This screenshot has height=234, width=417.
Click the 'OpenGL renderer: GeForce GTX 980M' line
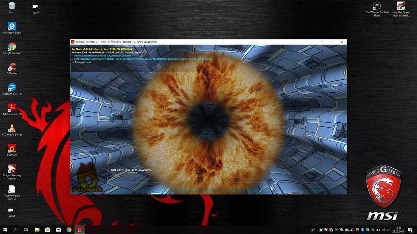(x=101, y=56)
